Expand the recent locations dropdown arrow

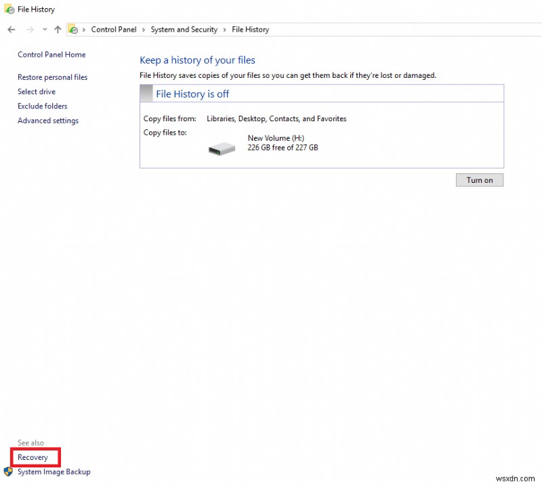pos(44,29)
